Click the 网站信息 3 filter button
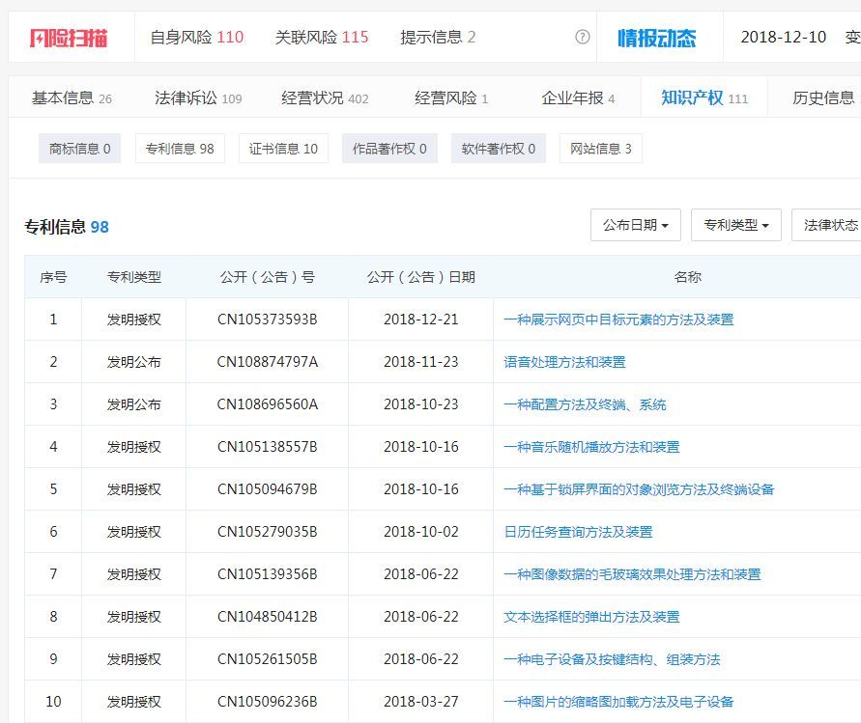861x723 pixels. (600, 149)
